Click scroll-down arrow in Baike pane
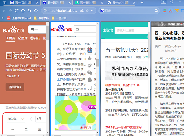Viewport: 184px width, 136px height. [x=98, y=132]
